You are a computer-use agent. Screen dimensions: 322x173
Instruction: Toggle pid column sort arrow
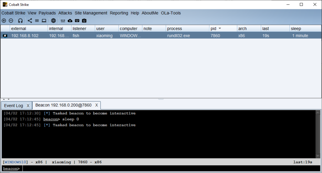220,29
